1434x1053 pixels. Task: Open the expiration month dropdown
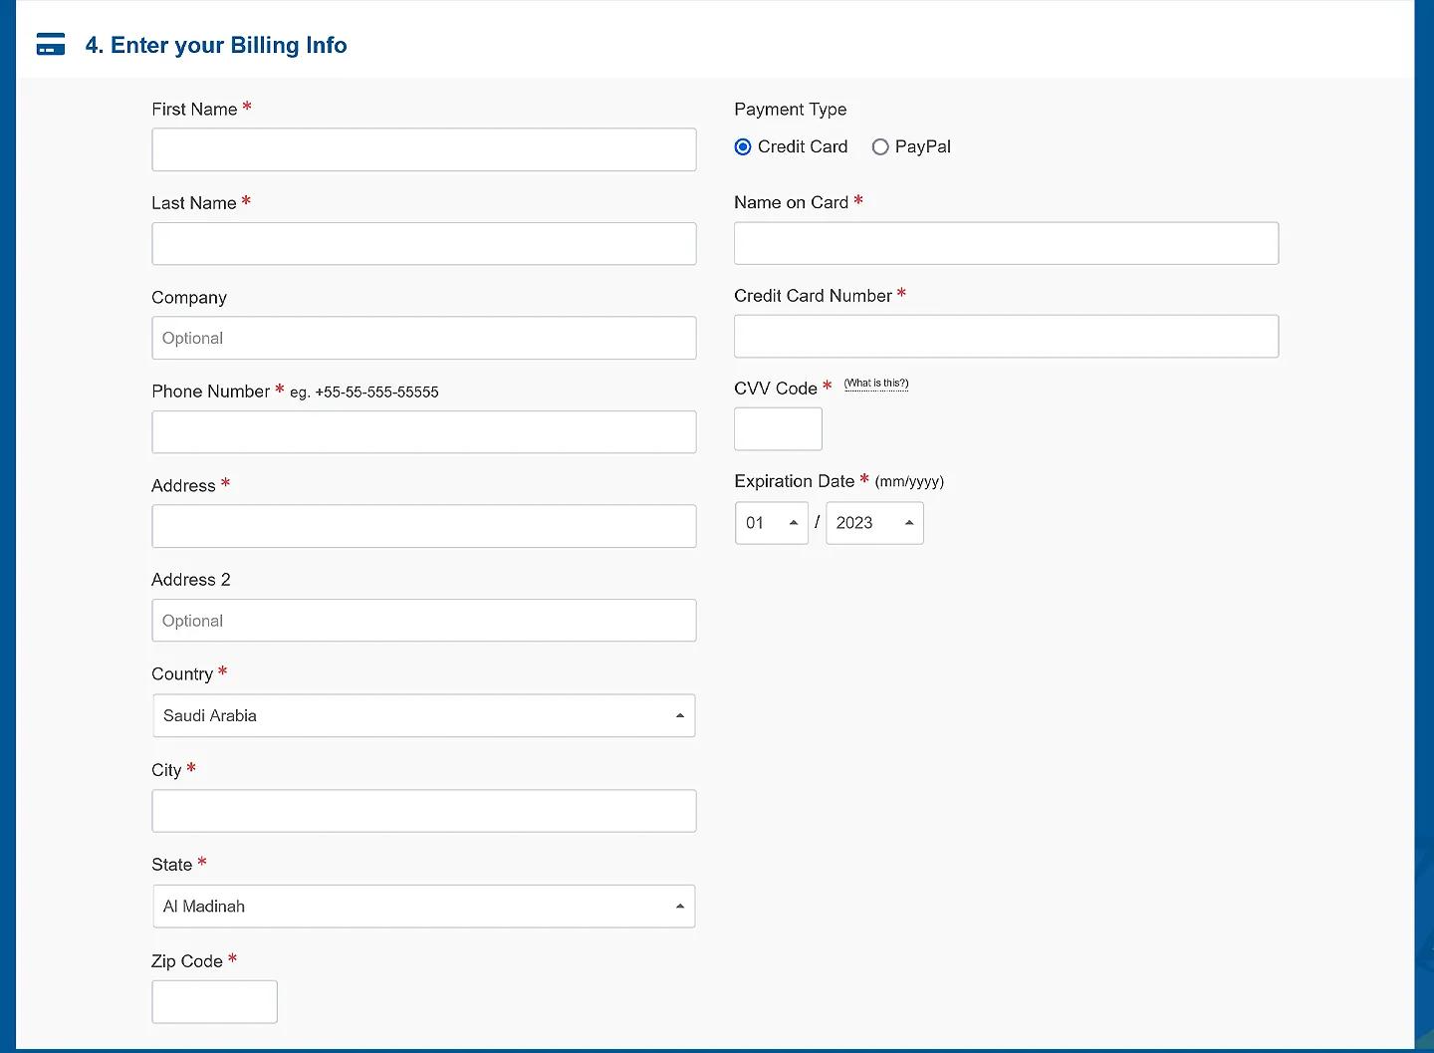click(x=772, y=523)
